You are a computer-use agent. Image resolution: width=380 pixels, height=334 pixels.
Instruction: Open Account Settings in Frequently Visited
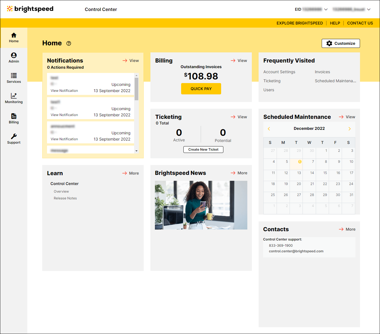pos(279,72)
